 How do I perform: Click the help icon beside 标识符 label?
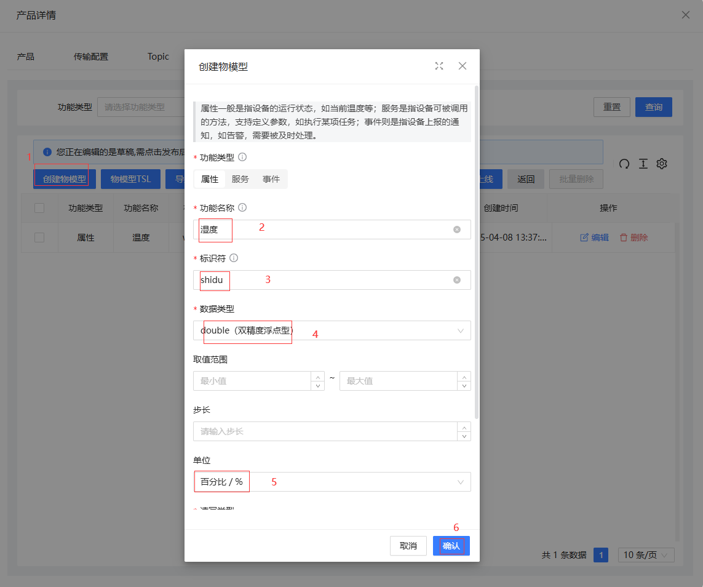234,258
